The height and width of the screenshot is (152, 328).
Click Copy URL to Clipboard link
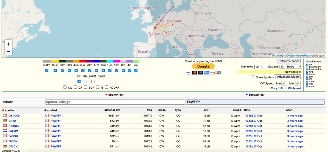point(286,88)
